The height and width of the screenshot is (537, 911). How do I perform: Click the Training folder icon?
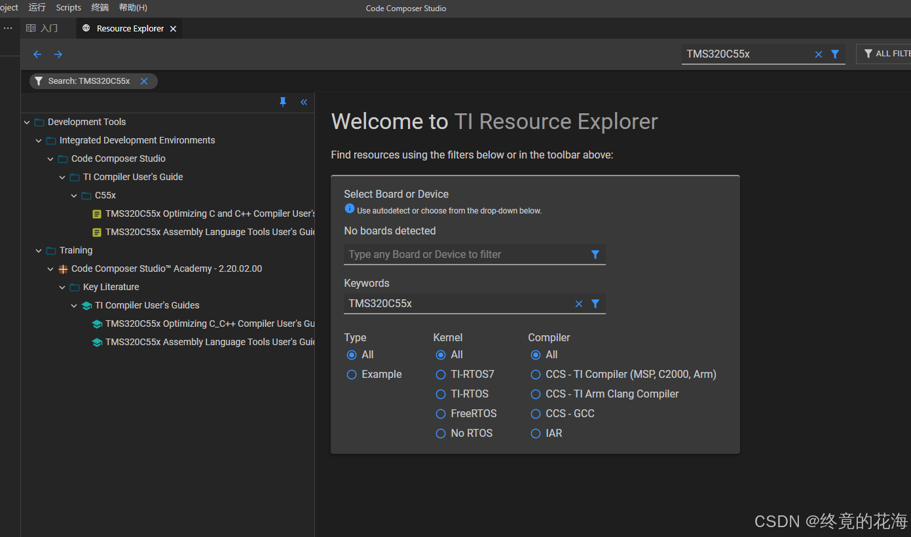(51, 251)
